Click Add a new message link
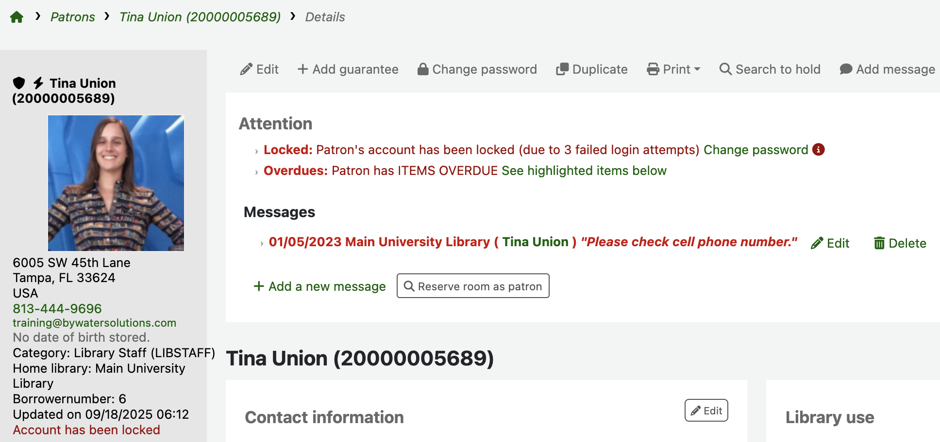940x442 pixels. click(319, 286)
